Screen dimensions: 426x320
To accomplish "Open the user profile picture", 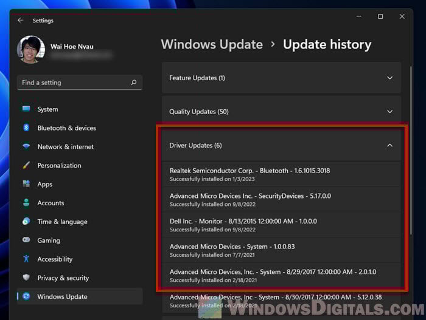I will [x=30, y=49].
